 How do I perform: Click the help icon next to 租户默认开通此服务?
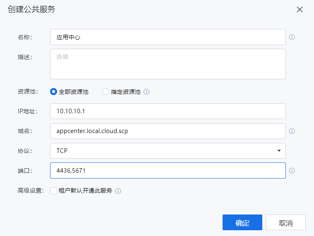[x=118, y=191]
